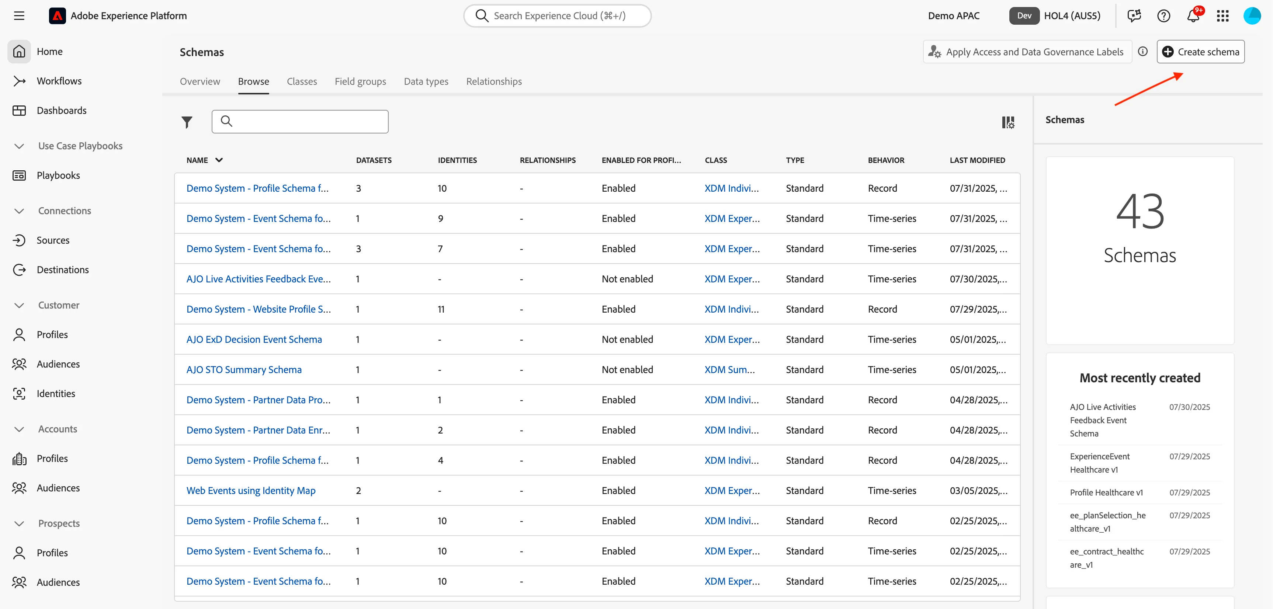The width and height of the screenshot is (1273, 609).
Task: Open the feedback chat icon
Action: [x=1134, y=16]
